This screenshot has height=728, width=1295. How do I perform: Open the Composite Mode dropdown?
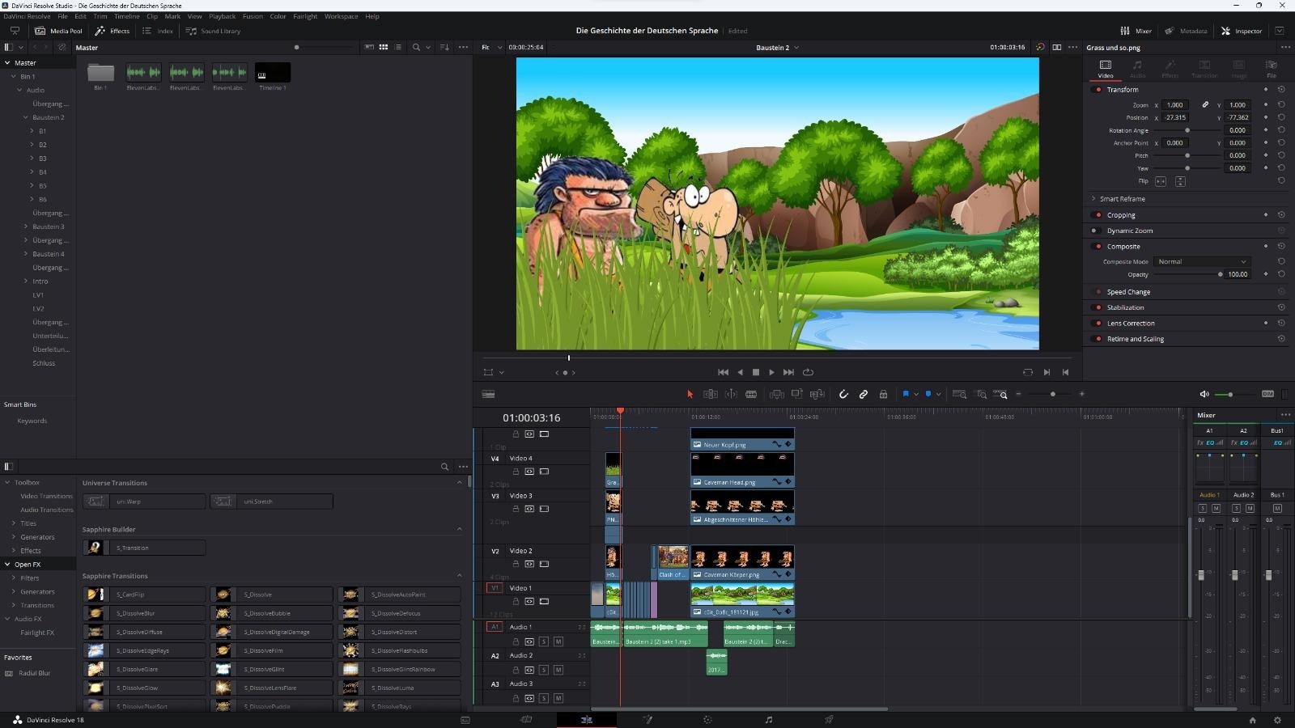(x=1201, y=261)
